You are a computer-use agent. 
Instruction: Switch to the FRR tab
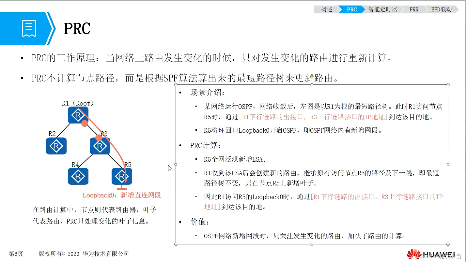click(414, 9)
